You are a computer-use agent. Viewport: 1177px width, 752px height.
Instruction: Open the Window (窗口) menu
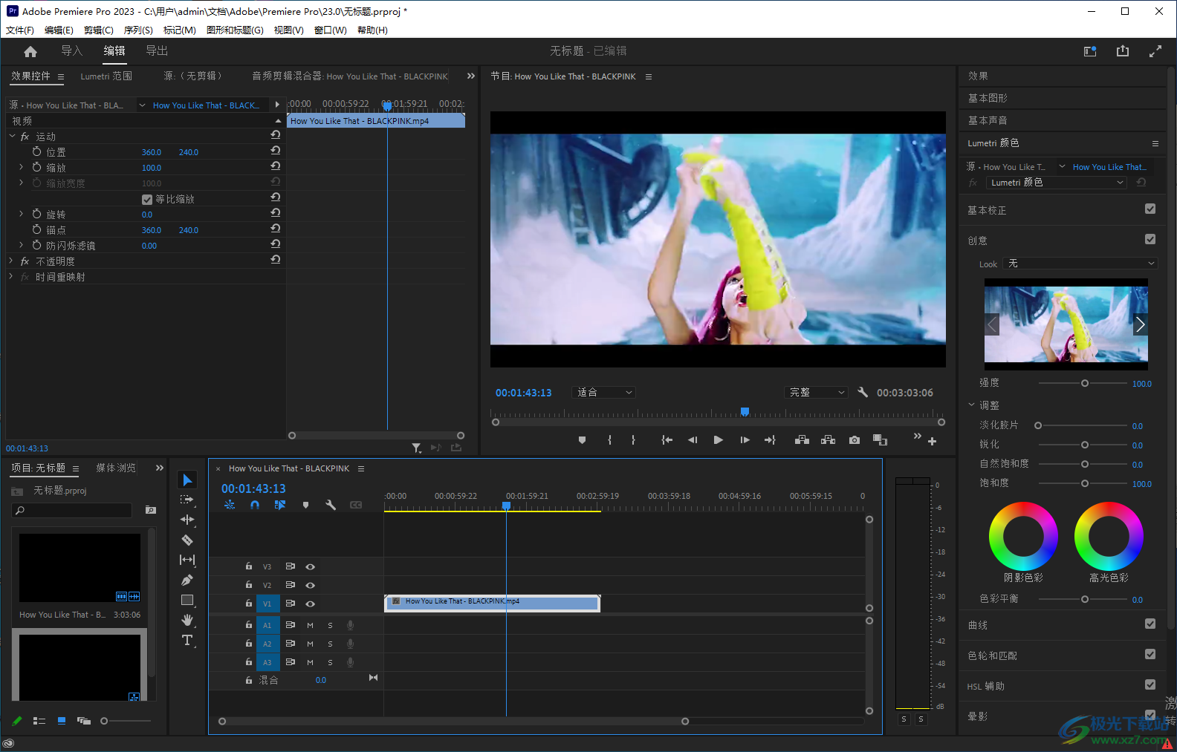click(331, 30)
